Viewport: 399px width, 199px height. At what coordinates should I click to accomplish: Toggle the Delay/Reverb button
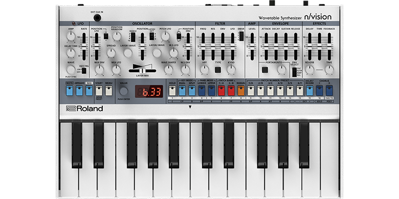[310, 91]
